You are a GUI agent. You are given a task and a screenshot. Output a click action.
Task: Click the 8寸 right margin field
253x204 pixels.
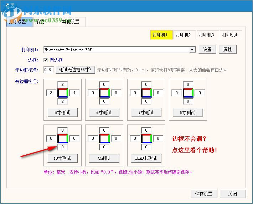pyautogui.click(x=200, y=93)
